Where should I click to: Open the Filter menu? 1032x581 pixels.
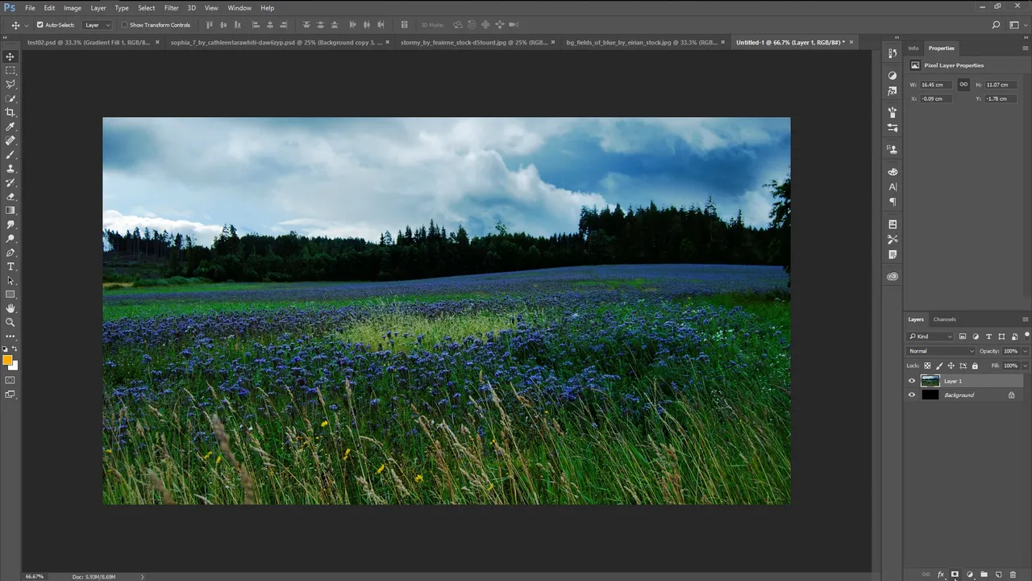tap(171, 8)
